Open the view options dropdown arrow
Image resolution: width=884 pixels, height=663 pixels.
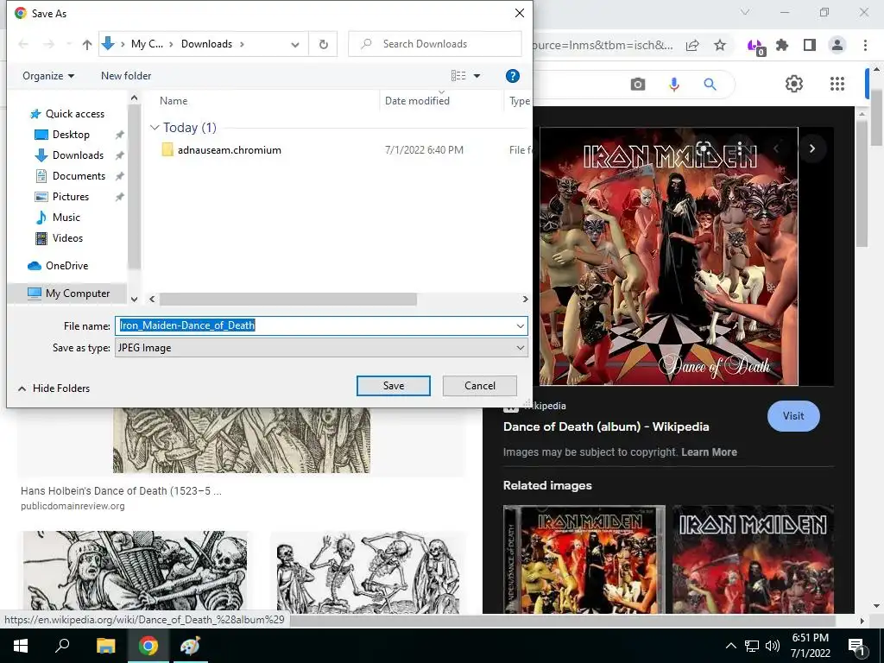[477, 76]
